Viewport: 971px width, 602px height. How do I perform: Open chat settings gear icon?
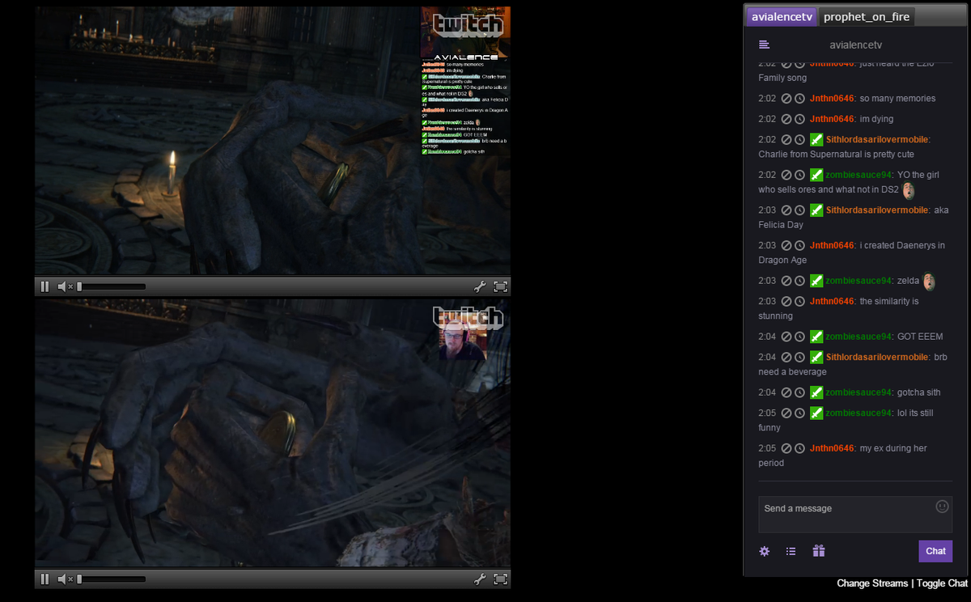pos(764,551)
